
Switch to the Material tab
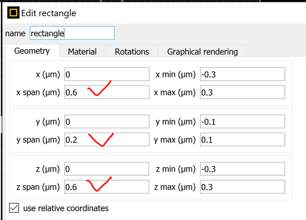(82, 52)
